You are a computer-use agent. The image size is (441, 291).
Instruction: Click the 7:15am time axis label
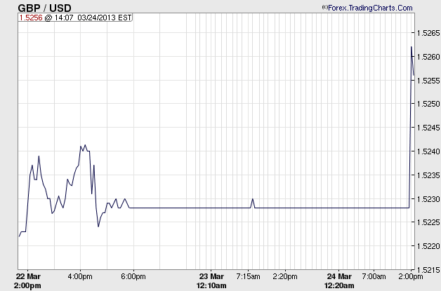coord(248,276)
